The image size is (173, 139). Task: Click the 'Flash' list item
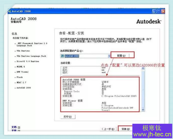(x=20, y=77)
